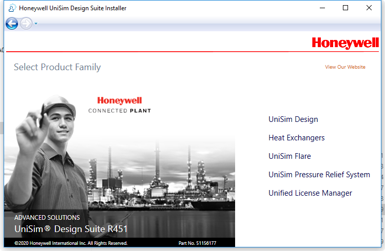Choose Heat Exchangers product family
This screenshot has height=251, width=385.
pyautogui.click(x=296, y=138)
